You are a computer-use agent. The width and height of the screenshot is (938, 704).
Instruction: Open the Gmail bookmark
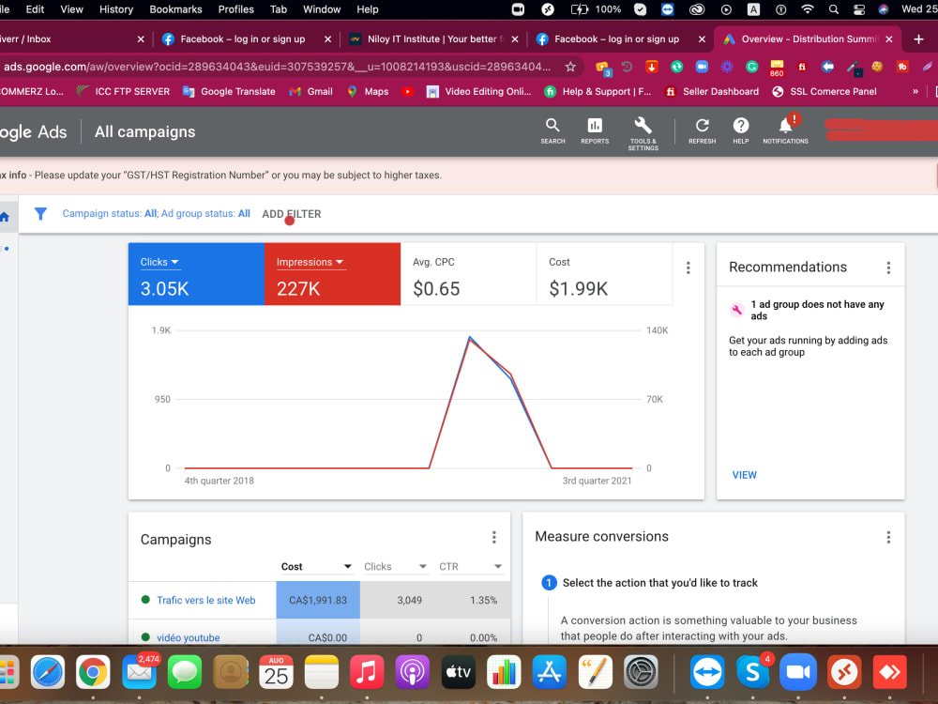(x=310, y=92)
